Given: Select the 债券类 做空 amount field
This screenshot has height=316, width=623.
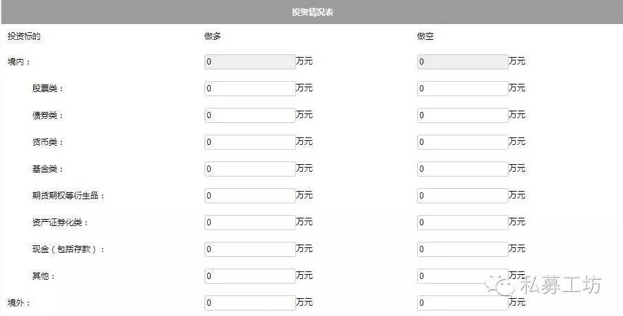Looking at the screenshot, I should [x=463, y=115].
